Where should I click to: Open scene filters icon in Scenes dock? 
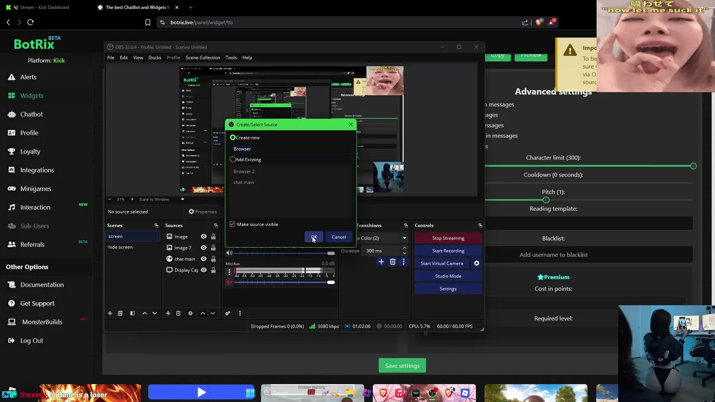coord(132,313)
